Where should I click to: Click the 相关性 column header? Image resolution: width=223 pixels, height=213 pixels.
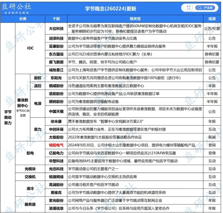coord(135,19)
